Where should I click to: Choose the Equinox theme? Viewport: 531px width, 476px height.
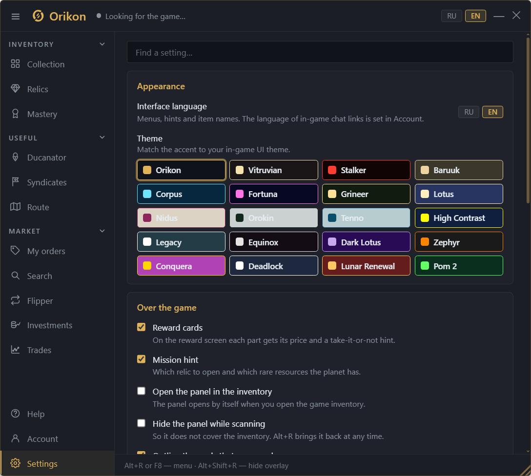[x=274, y=242]
